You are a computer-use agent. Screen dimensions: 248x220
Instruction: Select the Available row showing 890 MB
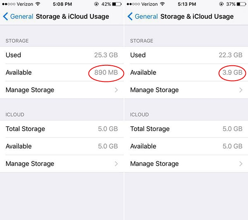tap(62, 72)
